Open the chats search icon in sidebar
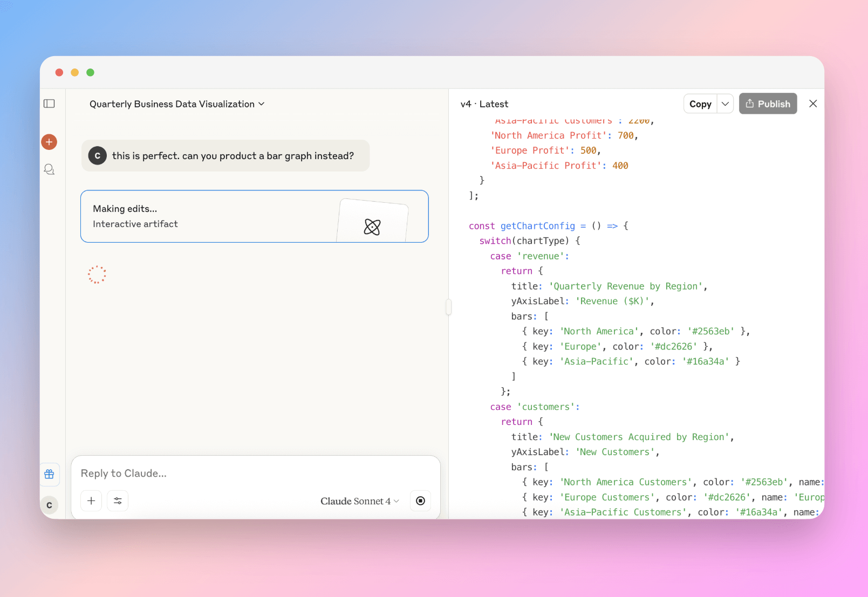This screenshot has height=597, width=868. pos(49,169)
